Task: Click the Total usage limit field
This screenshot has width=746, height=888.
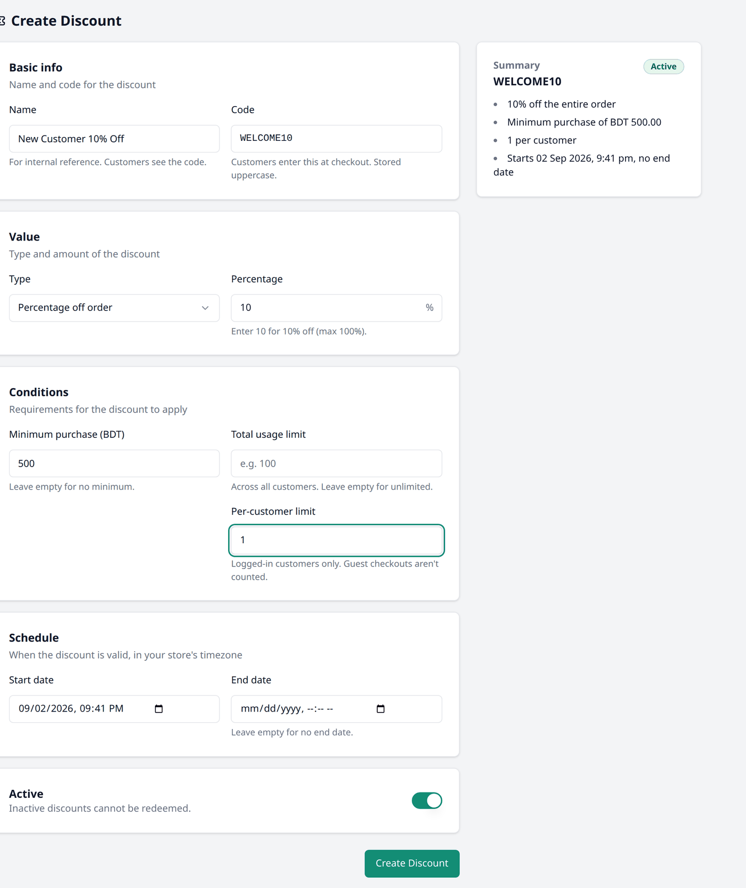Action: tap(336, 463)
